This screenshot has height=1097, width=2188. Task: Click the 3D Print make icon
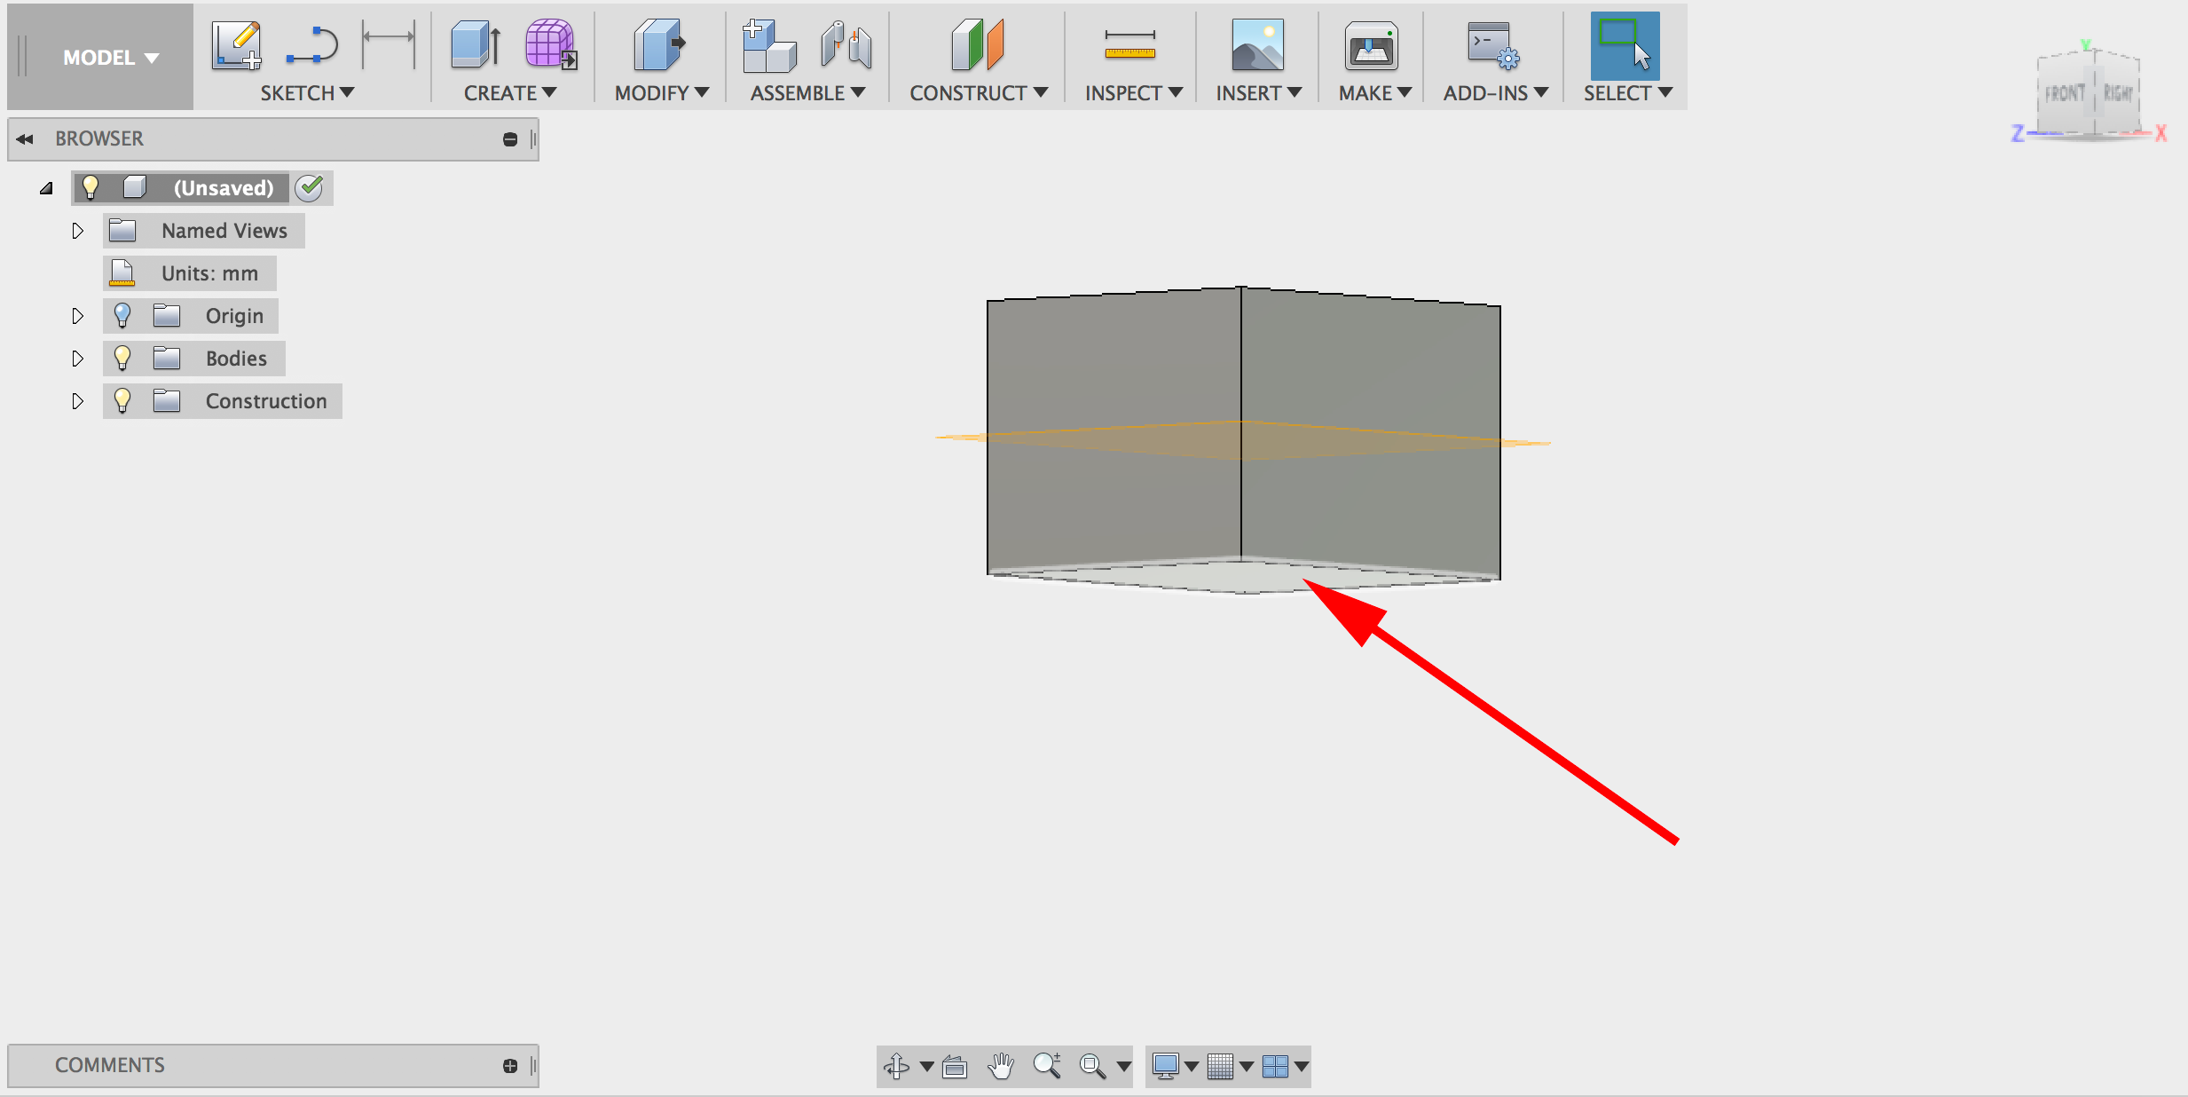pos(1371,45)
